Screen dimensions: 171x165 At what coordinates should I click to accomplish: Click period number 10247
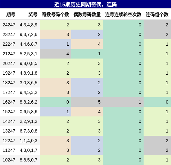(9, 160)
